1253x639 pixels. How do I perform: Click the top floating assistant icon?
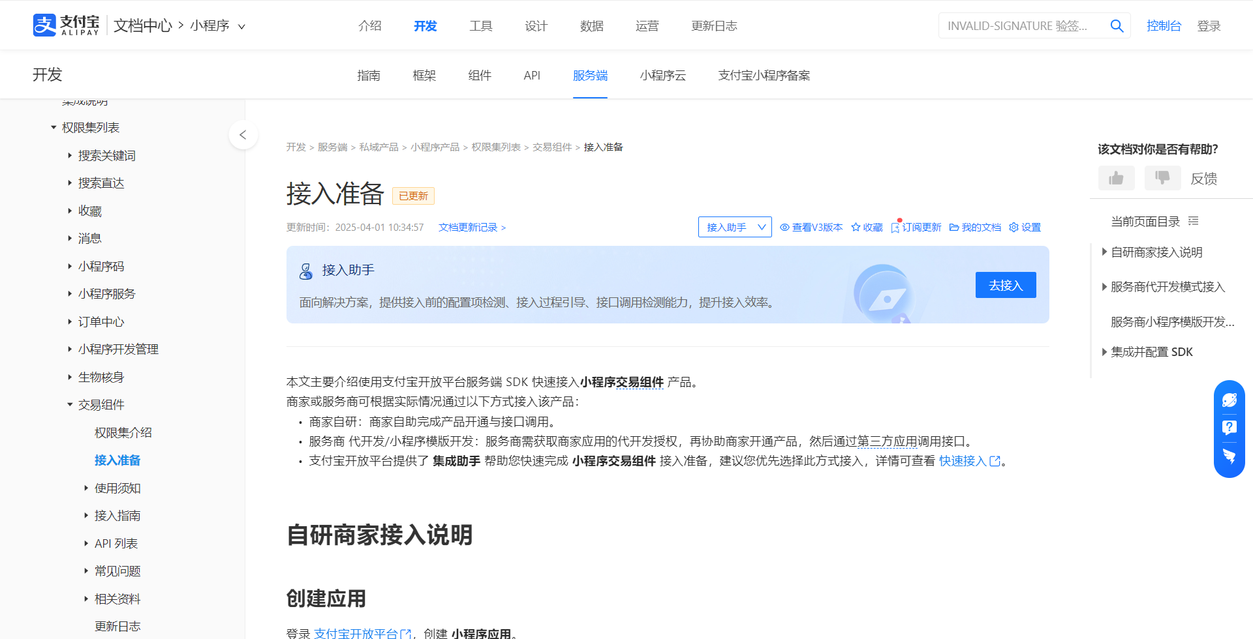[1230, 400]
